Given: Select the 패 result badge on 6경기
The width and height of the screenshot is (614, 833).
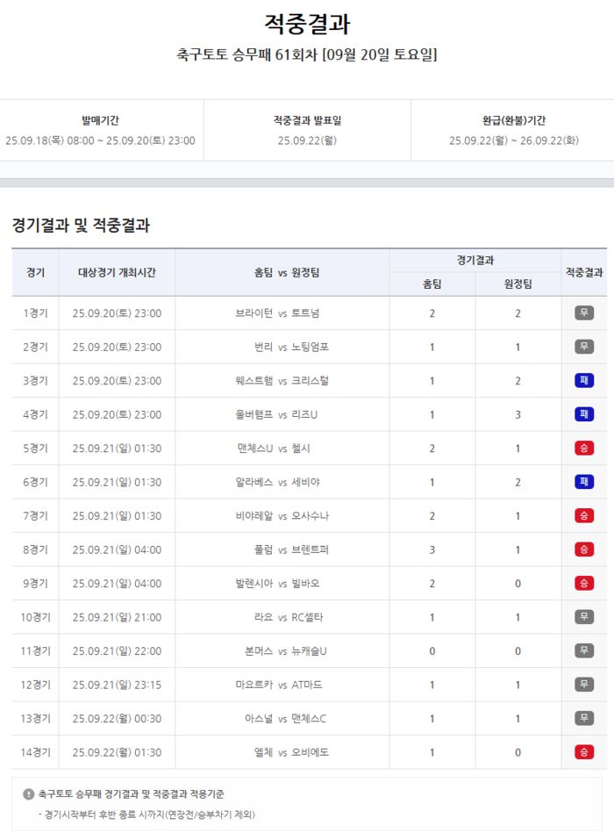Looking at the screenshot, I should (584, 482).
